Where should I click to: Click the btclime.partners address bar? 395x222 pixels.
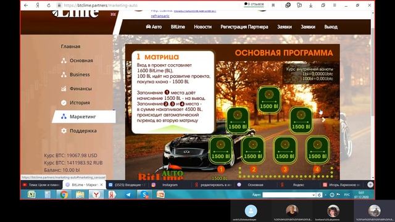pos(101,6)
